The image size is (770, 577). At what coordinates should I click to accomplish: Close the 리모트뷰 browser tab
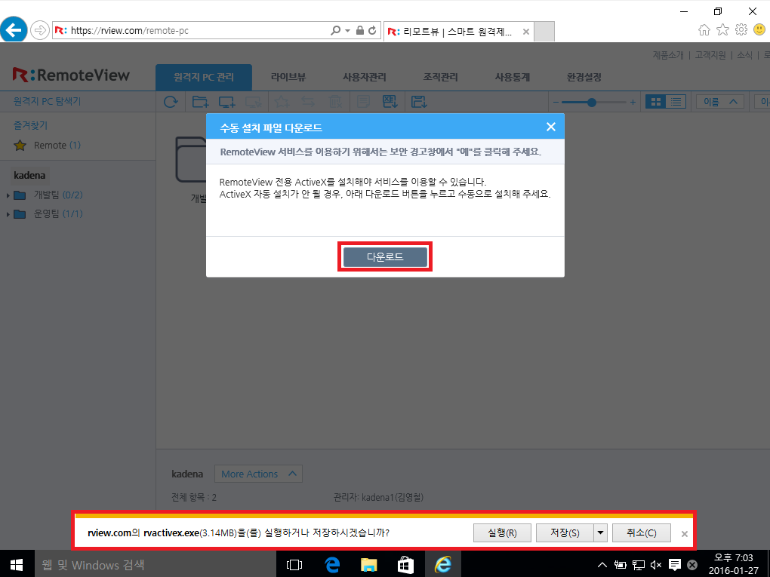coord(526,32)
